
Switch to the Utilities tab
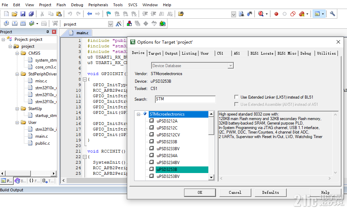tap(327, 53)
